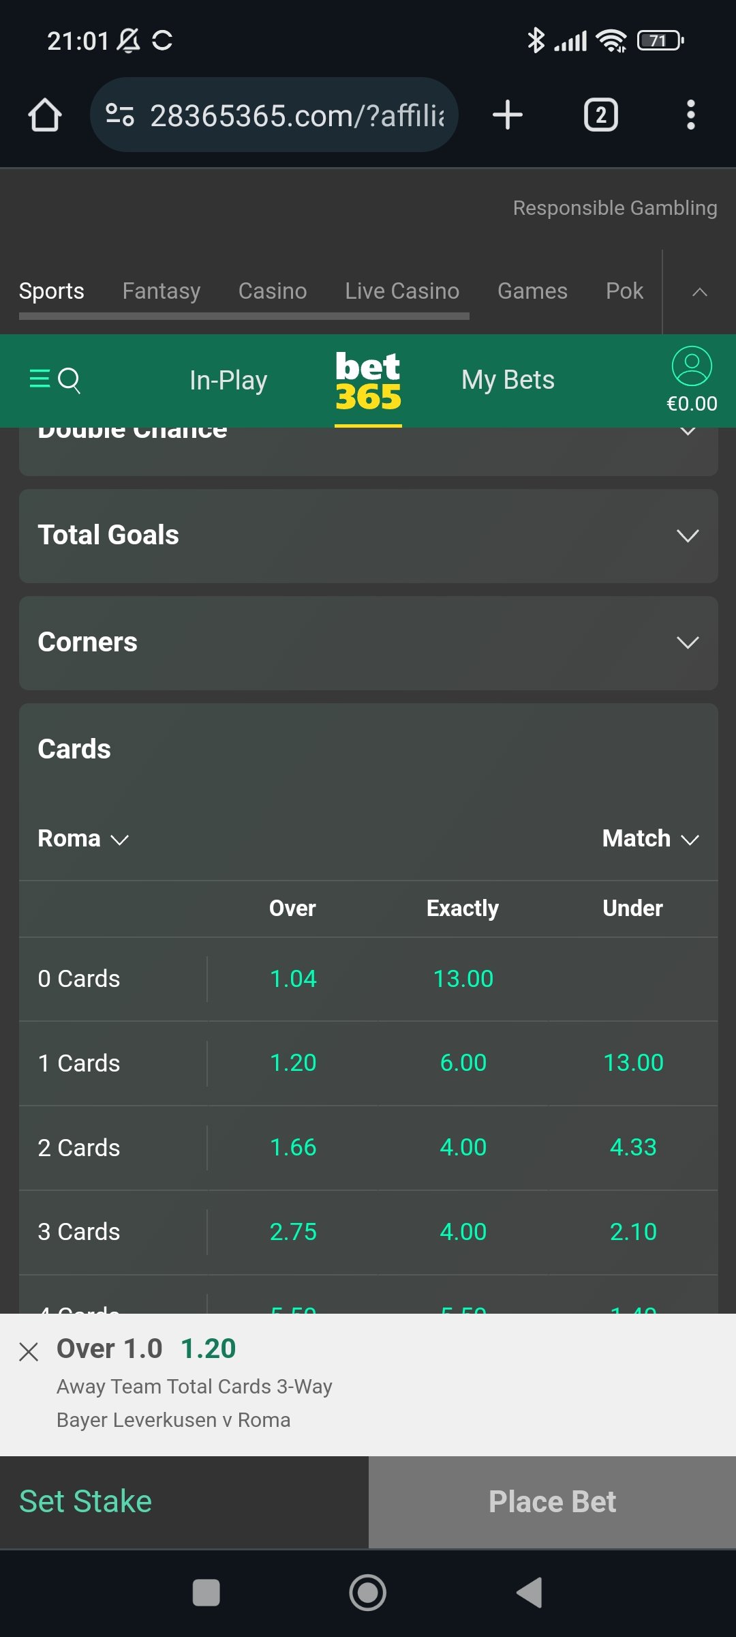The width and height of the screenshot is (736, 1637).
Task: Open the In-Play section
Action: pyautogui.click(x=228, y=380)
